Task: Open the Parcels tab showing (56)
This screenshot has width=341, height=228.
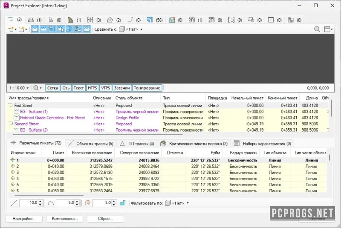Action: pyautogui.click(x=154, y=20)
